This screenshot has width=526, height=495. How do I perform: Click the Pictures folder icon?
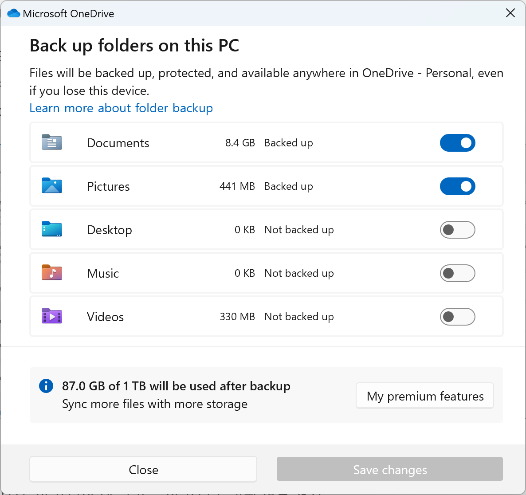tap(51, 185)
